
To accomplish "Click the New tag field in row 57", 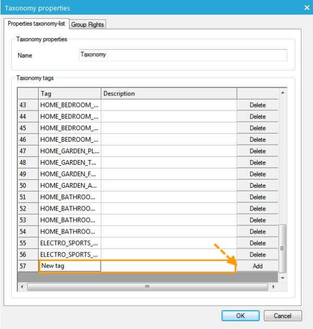I will [69, 266].
